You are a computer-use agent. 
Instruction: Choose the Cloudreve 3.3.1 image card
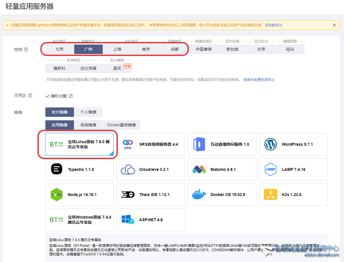tap(151, 169)
